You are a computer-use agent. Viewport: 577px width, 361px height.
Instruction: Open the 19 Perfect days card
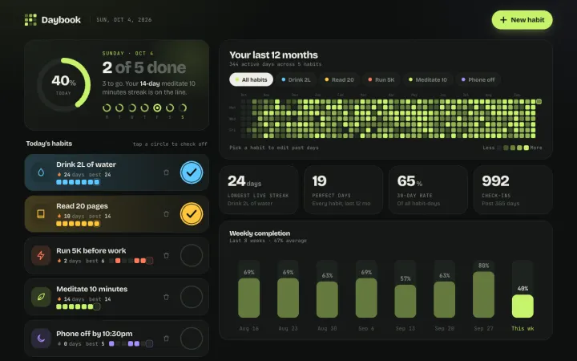click(x=343, y=189)
